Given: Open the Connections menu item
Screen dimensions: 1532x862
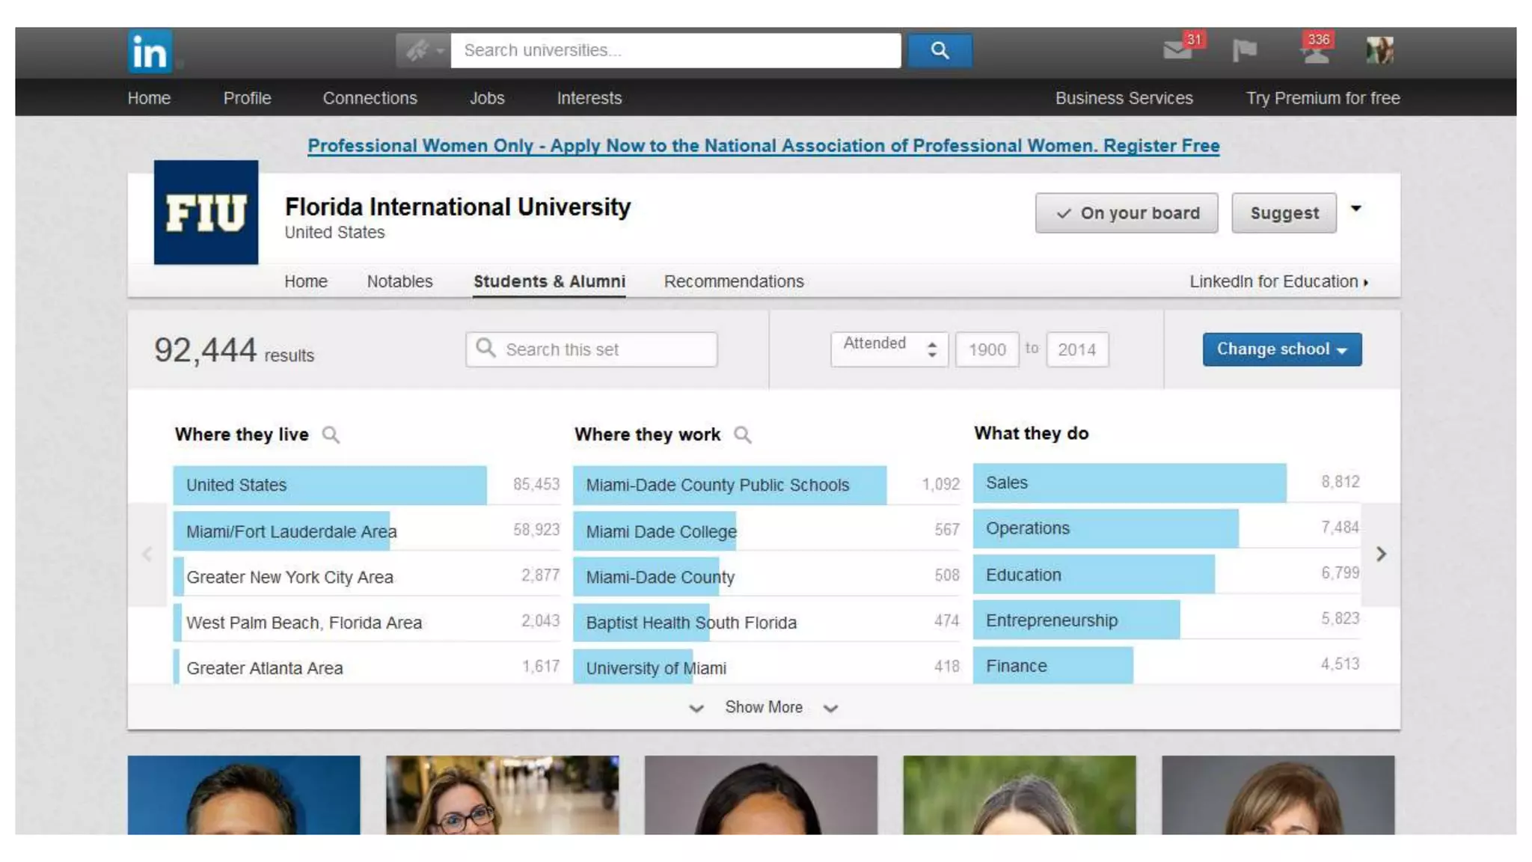Looking at the screenshot, I should (370, 98).
